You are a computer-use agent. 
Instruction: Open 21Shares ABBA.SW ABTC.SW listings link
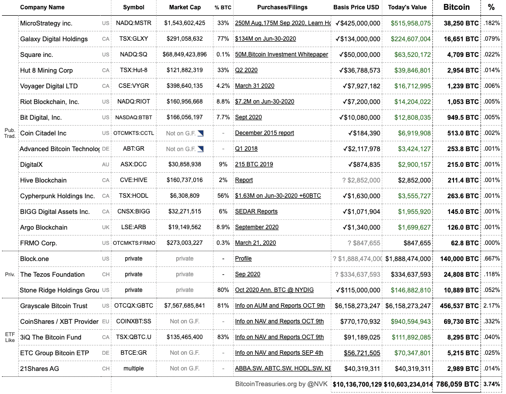point(283,368)
